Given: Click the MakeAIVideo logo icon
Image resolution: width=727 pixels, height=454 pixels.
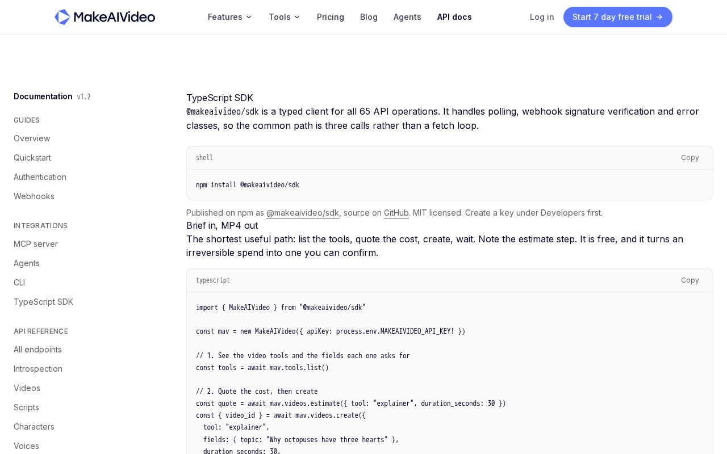Looking at the screenshot, I should pyautogui.click(x=62, y=17).
